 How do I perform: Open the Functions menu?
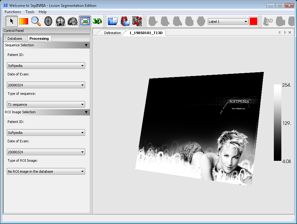(13, 12)
